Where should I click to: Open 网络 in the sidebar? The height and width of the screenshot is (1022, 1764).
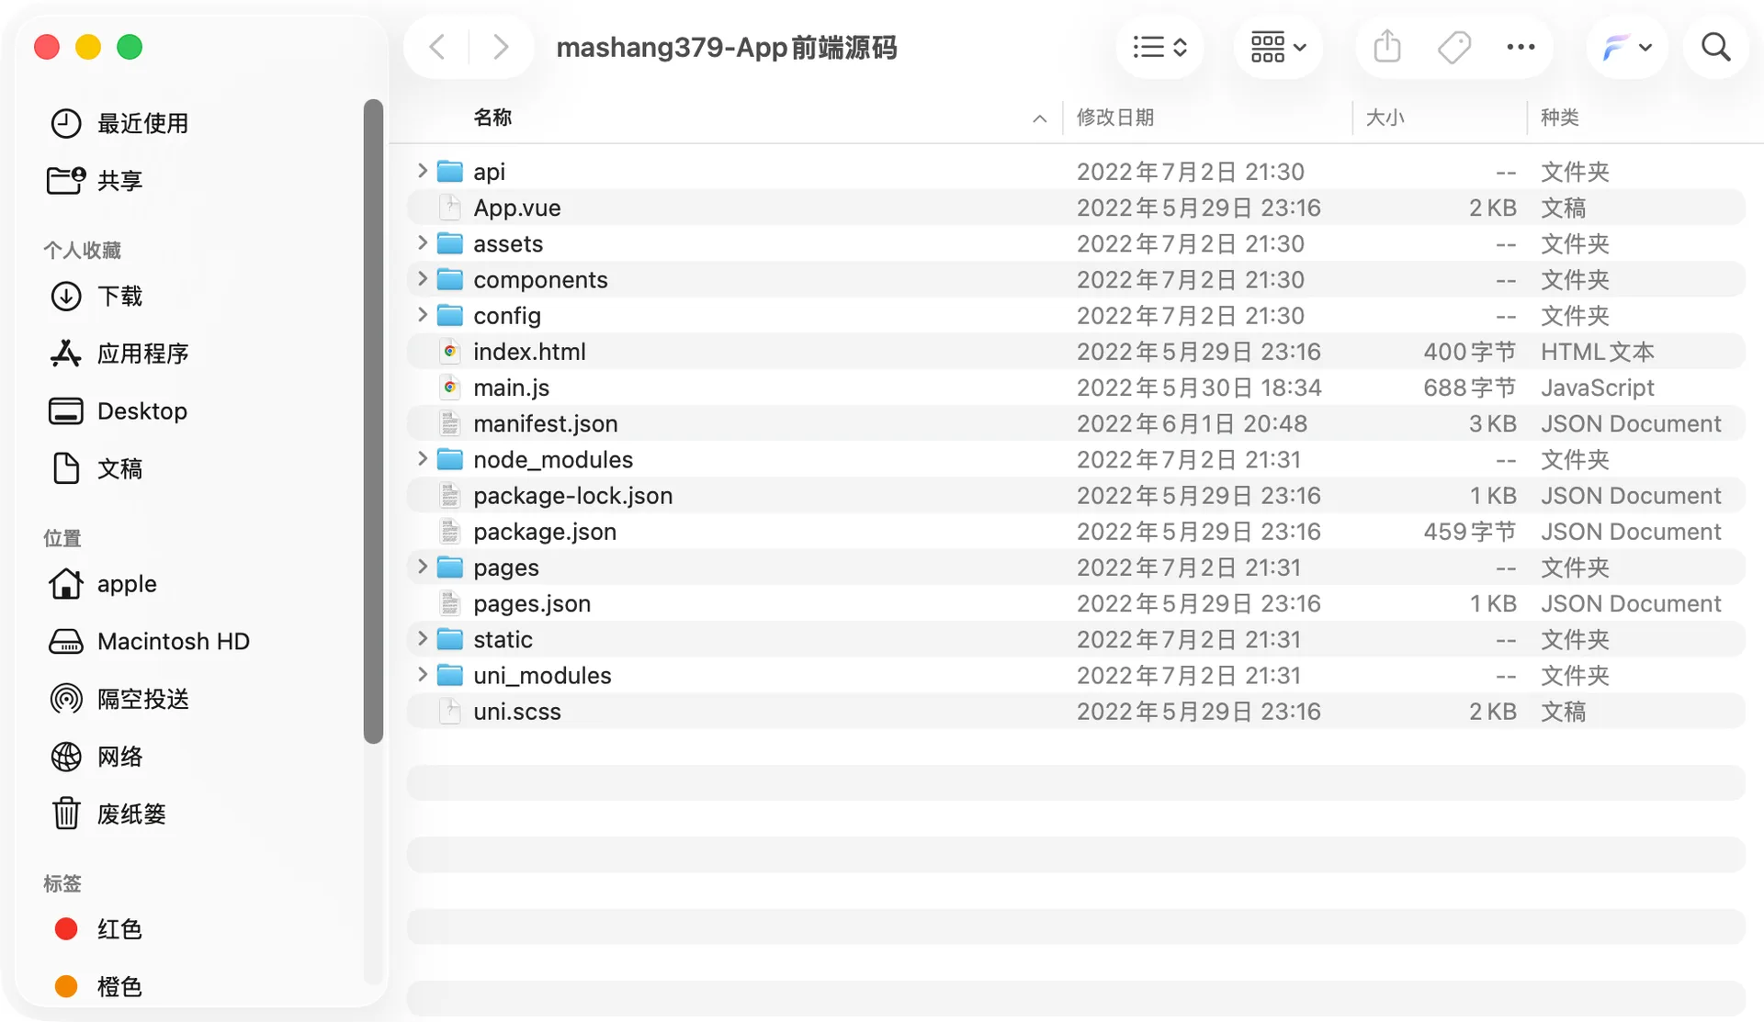[96, 757]
